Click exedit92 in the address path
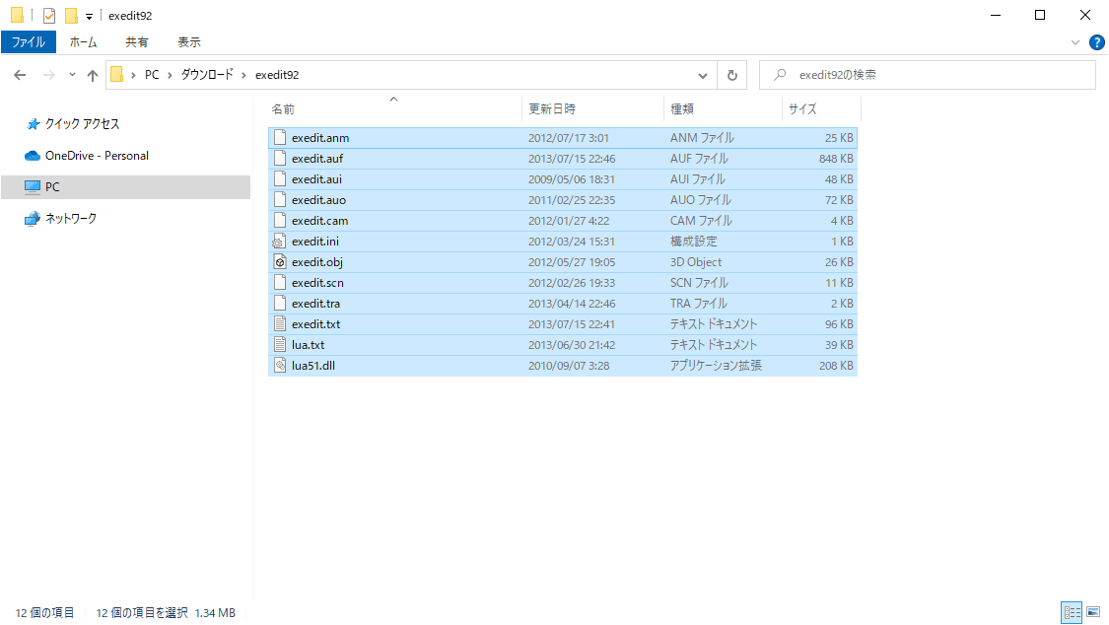Screen dimensions: 1109x625 277,75
